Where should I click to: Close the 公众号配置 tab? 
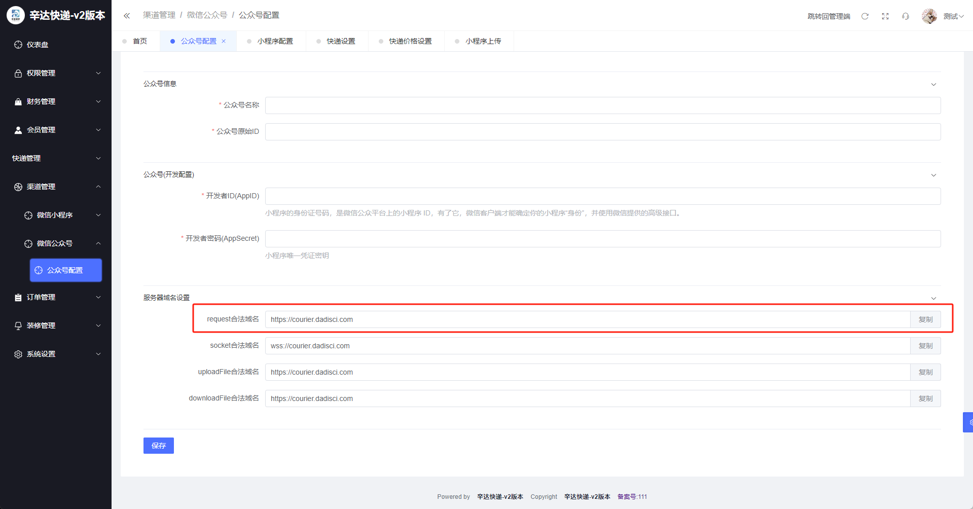[x=224, y=41]
